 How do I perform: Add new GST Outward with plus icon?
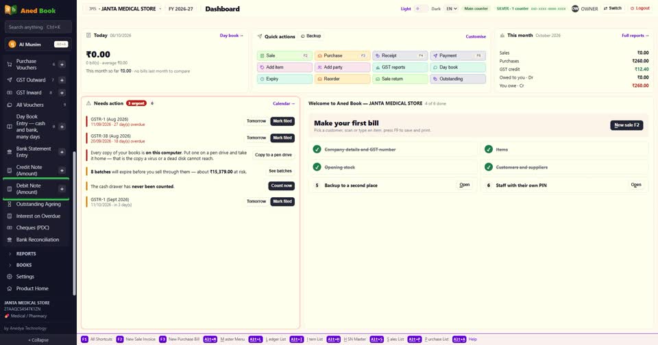click(62, 80)
